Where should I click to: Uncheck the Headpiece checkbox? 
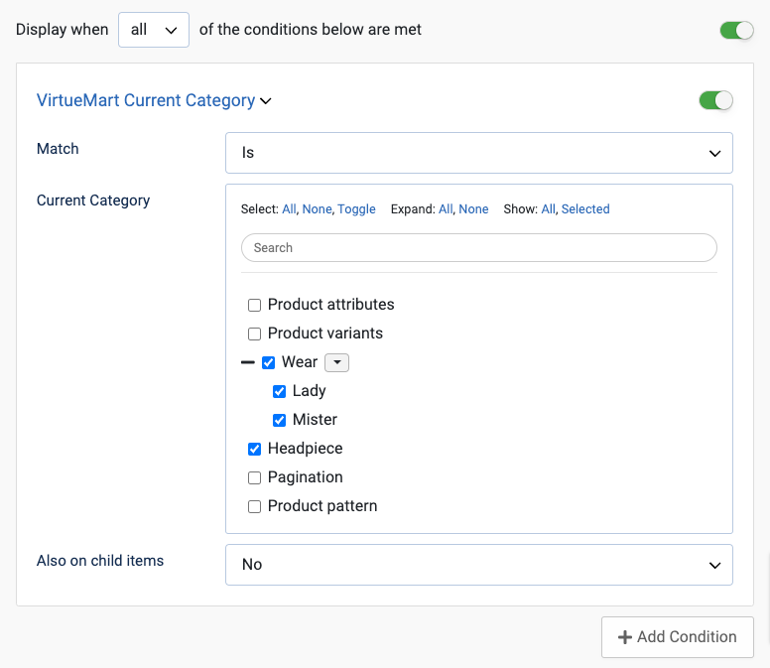pos(254,449)
